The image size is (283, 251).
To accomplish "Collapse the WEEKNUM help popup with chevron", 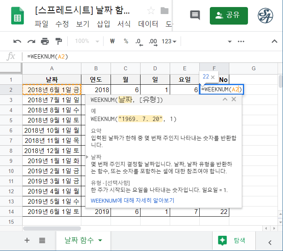I will point(225,100).
